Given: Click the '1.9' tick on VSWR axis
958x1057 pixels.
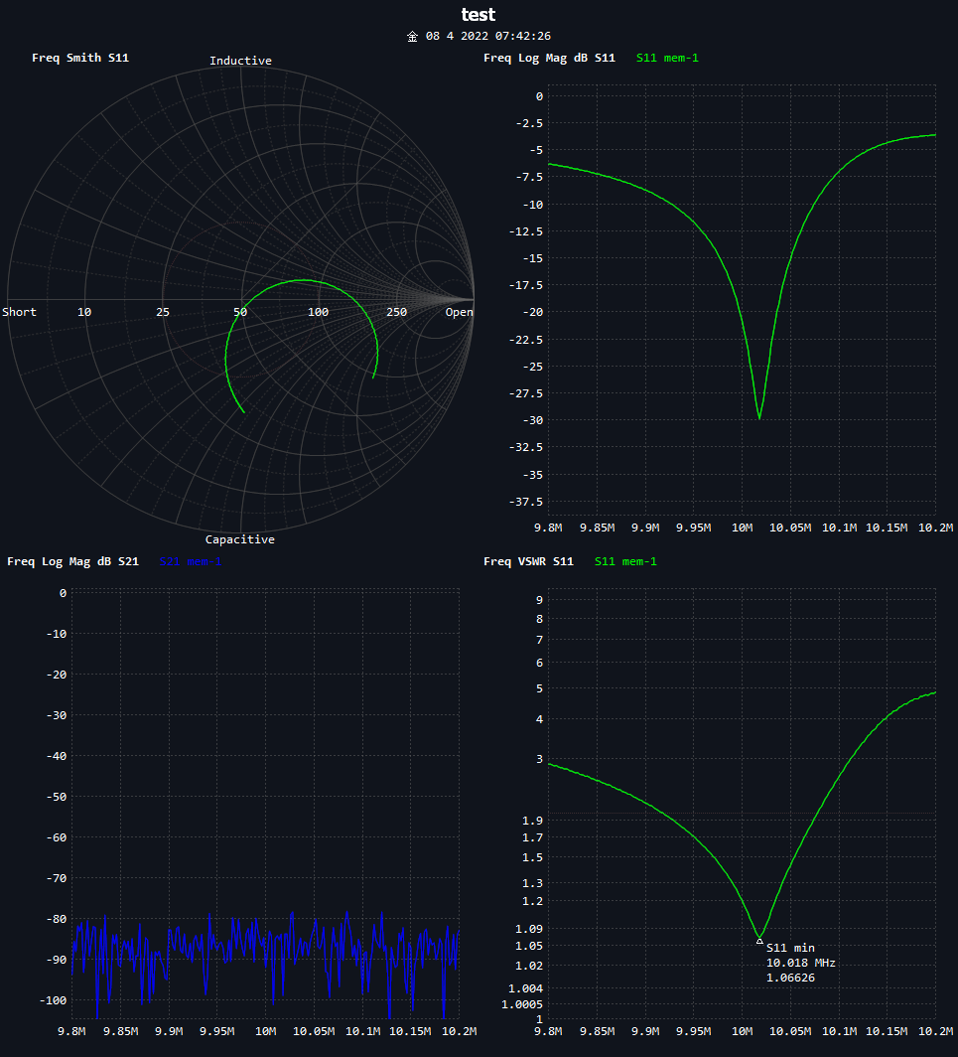Looking at the screenshot, I should tap(532, 821).
